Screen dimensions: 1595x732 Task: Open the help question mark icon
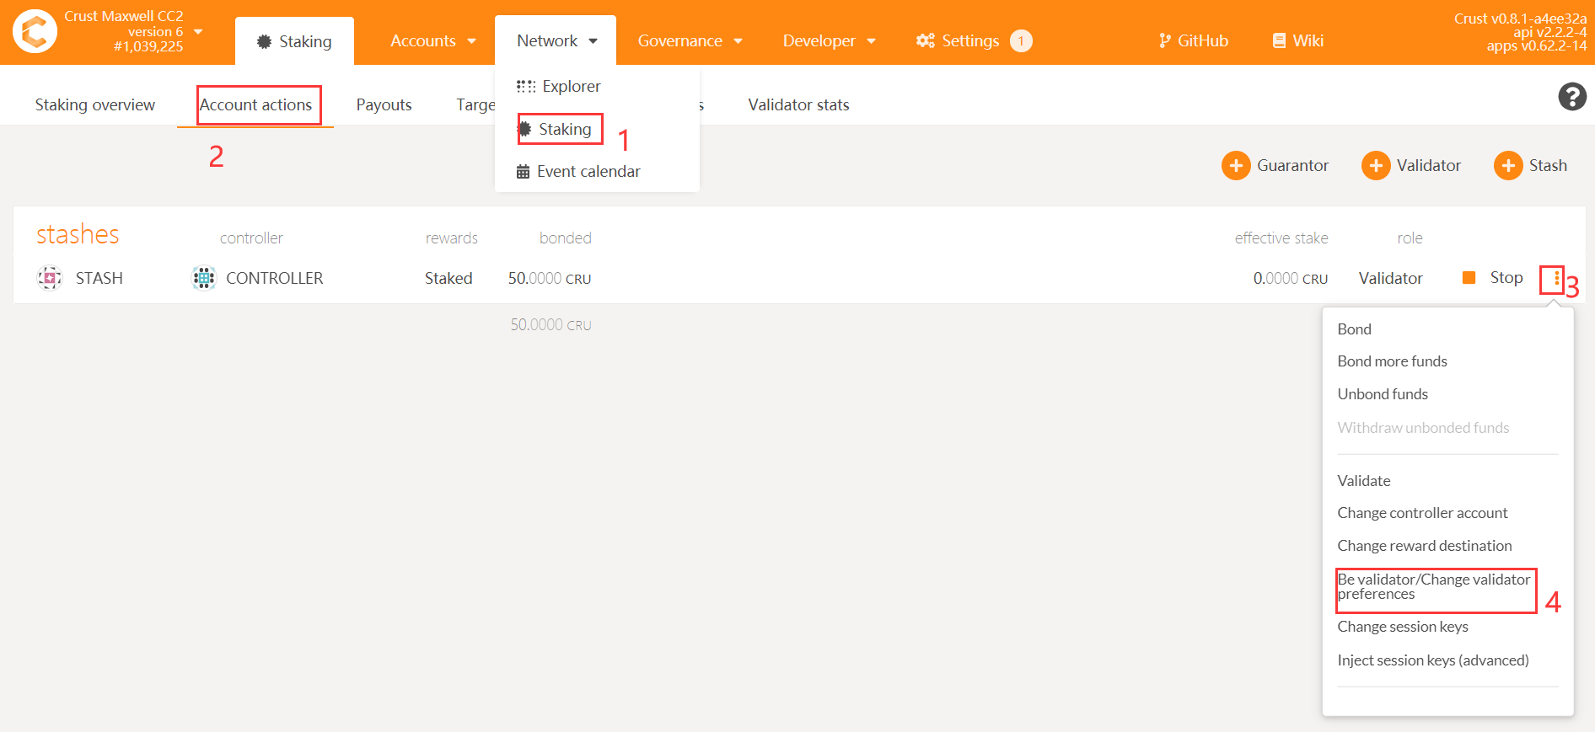click(x=1571, y=97)
